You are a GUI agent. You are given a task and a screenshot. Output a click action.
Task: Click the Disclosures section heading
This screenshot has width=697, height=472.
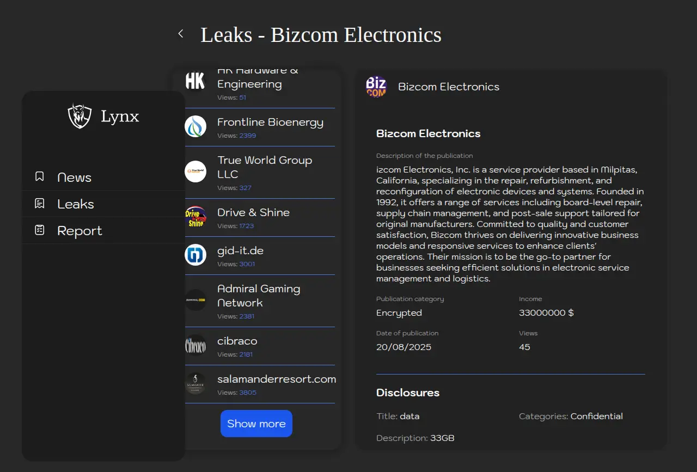point(408,393)
